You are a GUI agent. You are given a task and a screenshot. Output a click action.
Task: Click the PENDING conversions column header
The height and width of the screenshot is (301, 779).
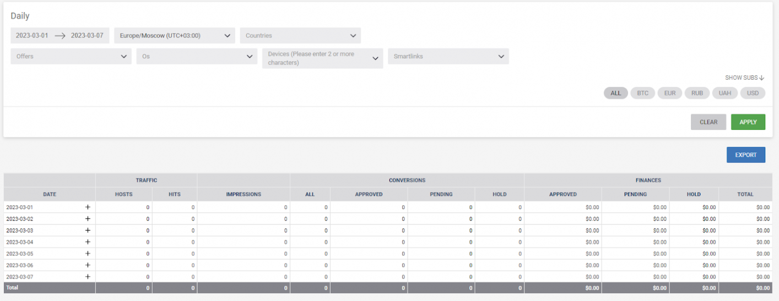441,194
